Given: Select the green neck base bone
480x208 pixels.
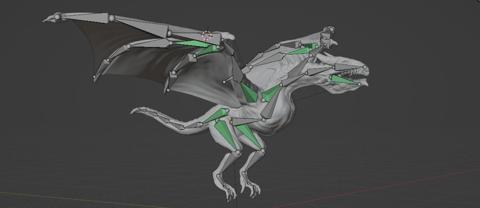Looking at the screenshot, I should pyautogui.click(x=270, y=93).
